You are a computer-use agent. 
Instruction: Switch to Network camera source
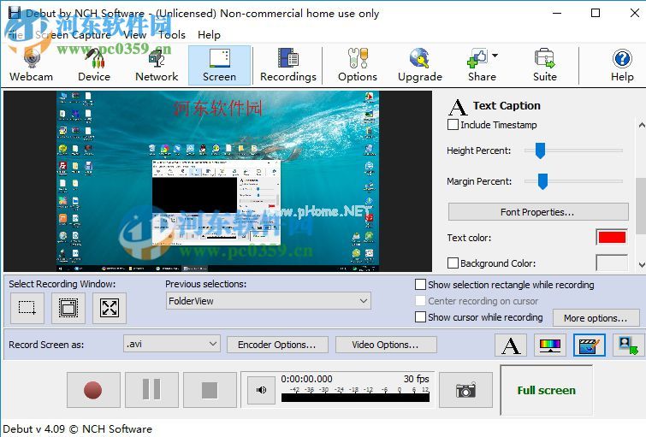157,66
